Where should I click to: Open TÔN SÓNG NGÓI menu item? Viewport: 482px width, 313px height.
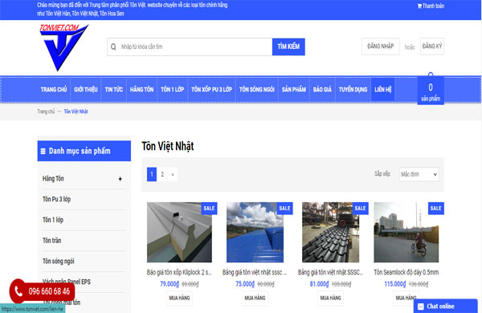257,89
